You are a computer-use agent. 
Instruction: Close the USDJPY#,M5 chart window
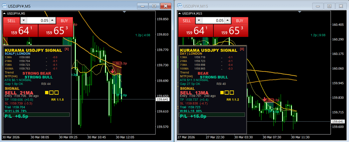pos(166,6)
